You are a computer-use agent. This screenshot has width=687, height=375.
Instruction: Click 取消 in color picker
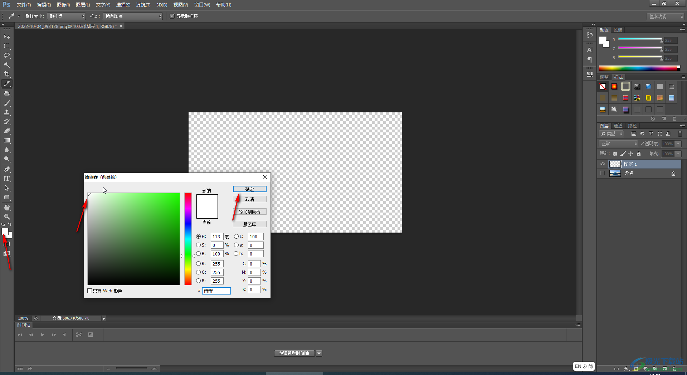point(249,199)
